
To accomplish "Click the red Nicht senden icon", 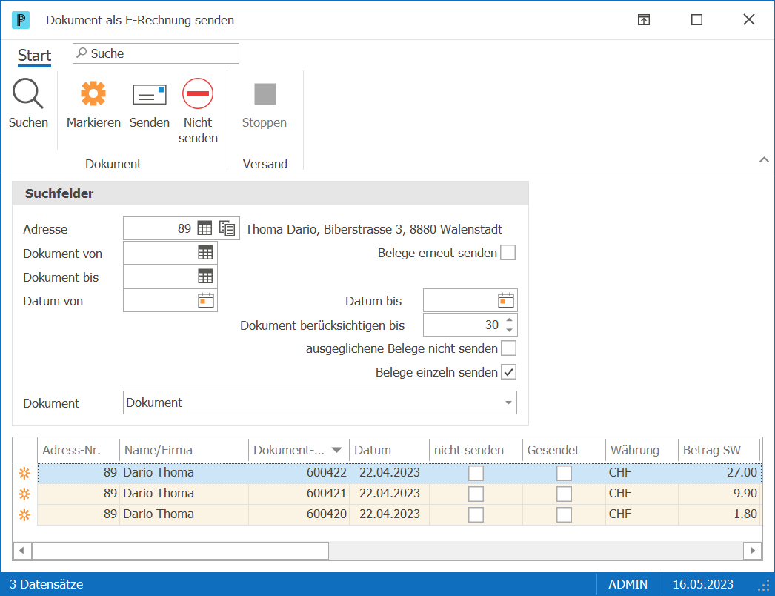I will pyautogui.click(x=198, y=93).
